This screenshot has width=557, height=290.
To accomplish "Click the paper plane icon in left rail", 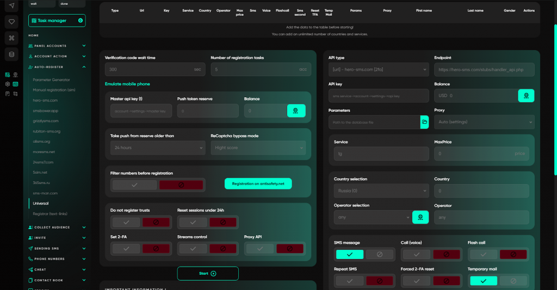I will (x=11, y=5).
